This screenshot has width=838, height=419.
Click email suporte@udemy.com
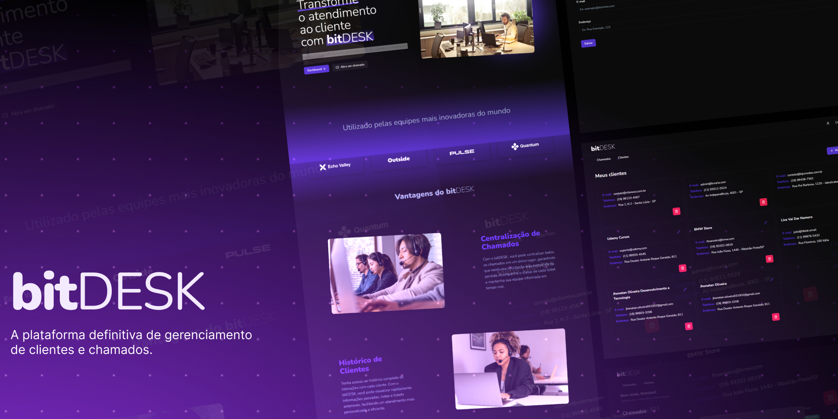click(x=633, y=249)
